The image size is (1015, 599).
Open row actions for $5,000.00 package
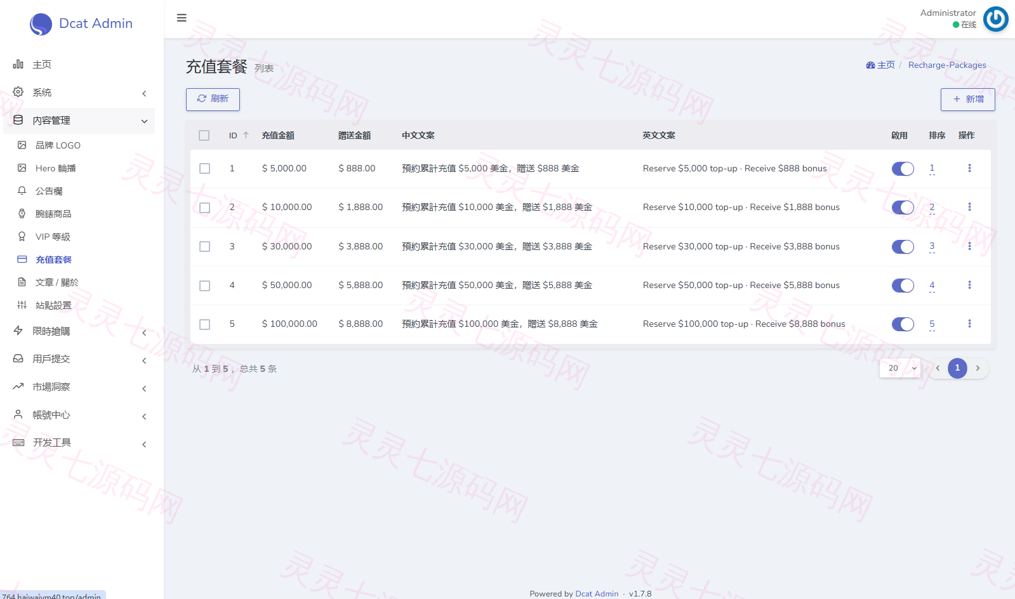969,168
